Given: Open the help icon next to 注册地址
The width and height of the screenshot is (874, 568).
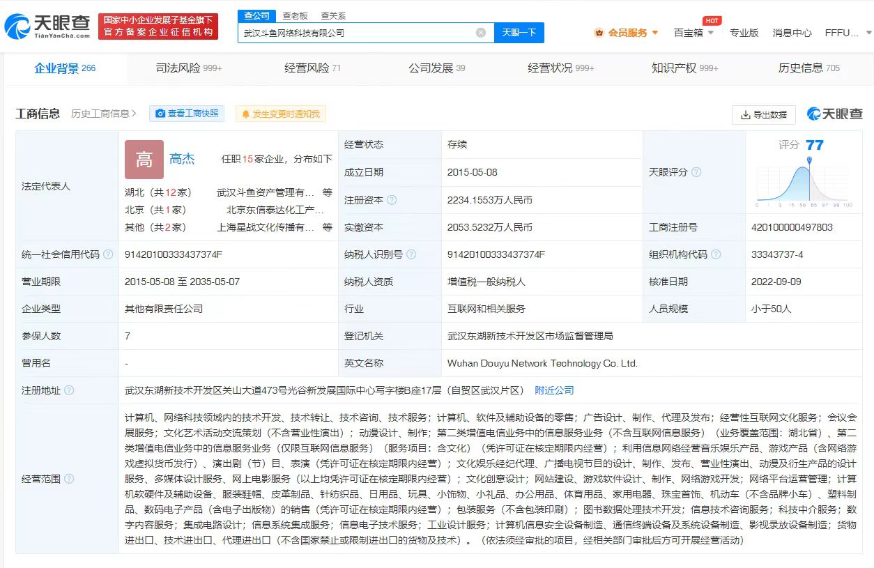Looking at the screenshot, I should coord(69,390).
